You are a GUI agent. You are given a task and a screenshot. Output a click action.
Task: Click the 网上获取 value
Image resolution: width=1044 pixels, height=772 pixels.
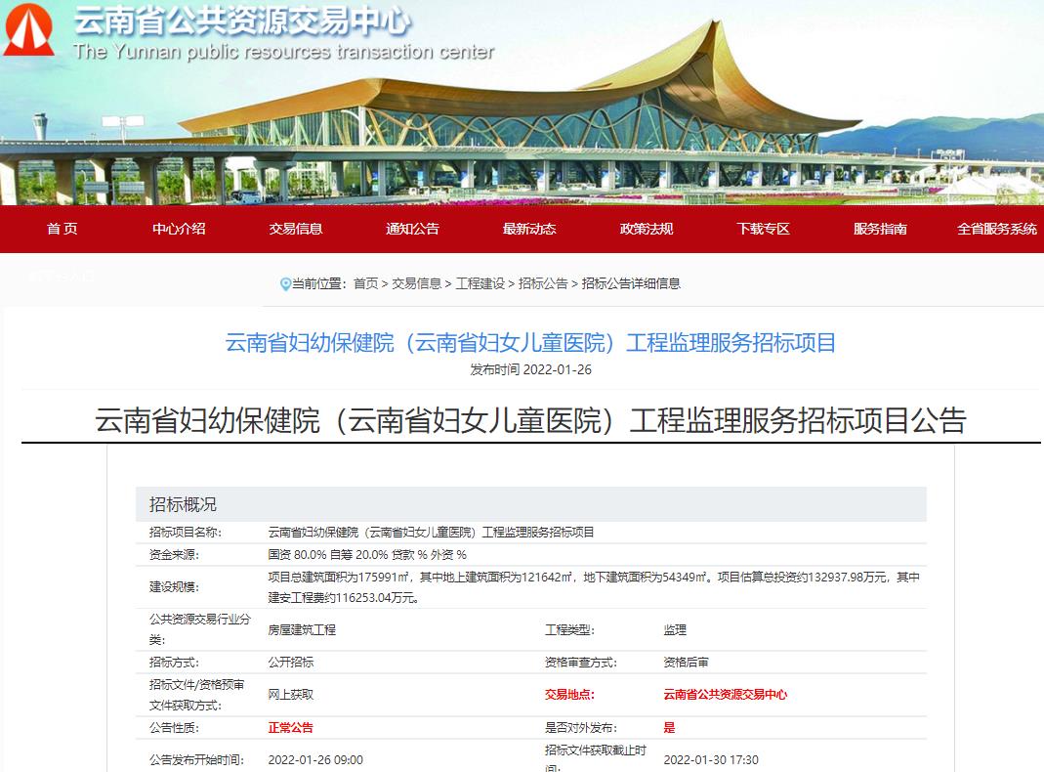[290, 695]
